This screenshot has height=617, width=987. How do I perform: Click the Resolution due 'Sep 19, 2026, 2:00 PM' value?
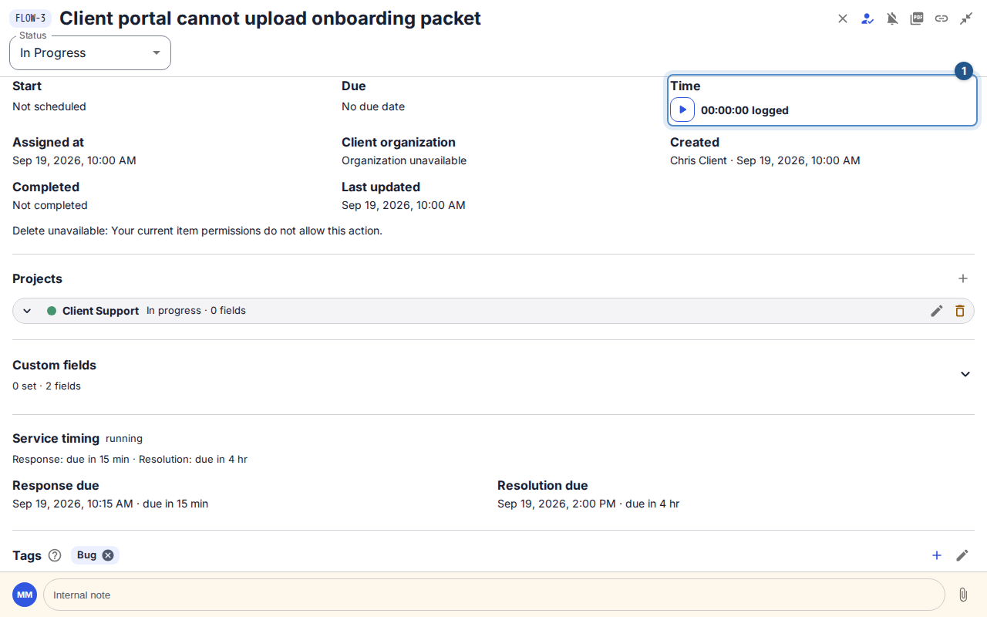point(557,504)
